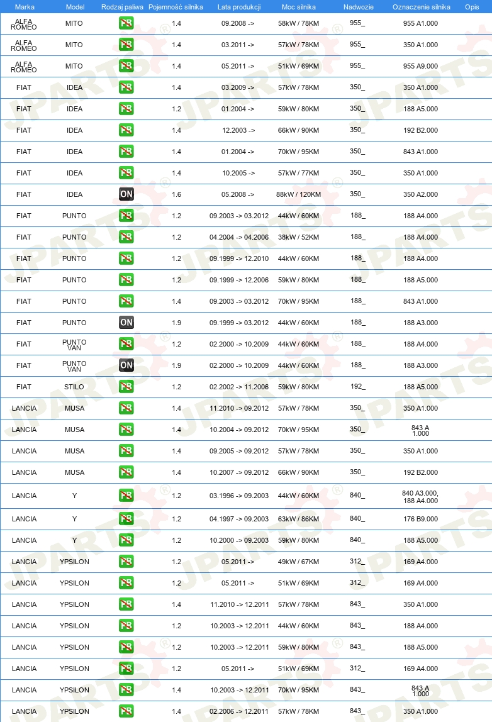
Task: Click the Marka column header
Action: [25, 7]
